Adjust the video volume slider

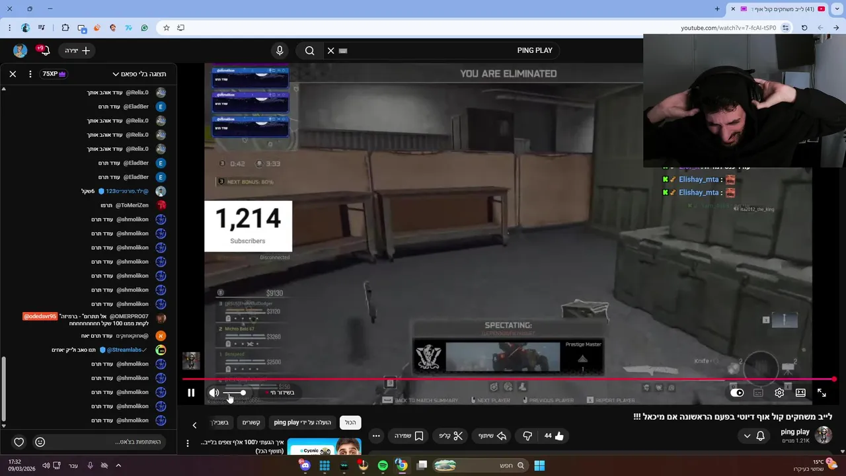(235, 393)
